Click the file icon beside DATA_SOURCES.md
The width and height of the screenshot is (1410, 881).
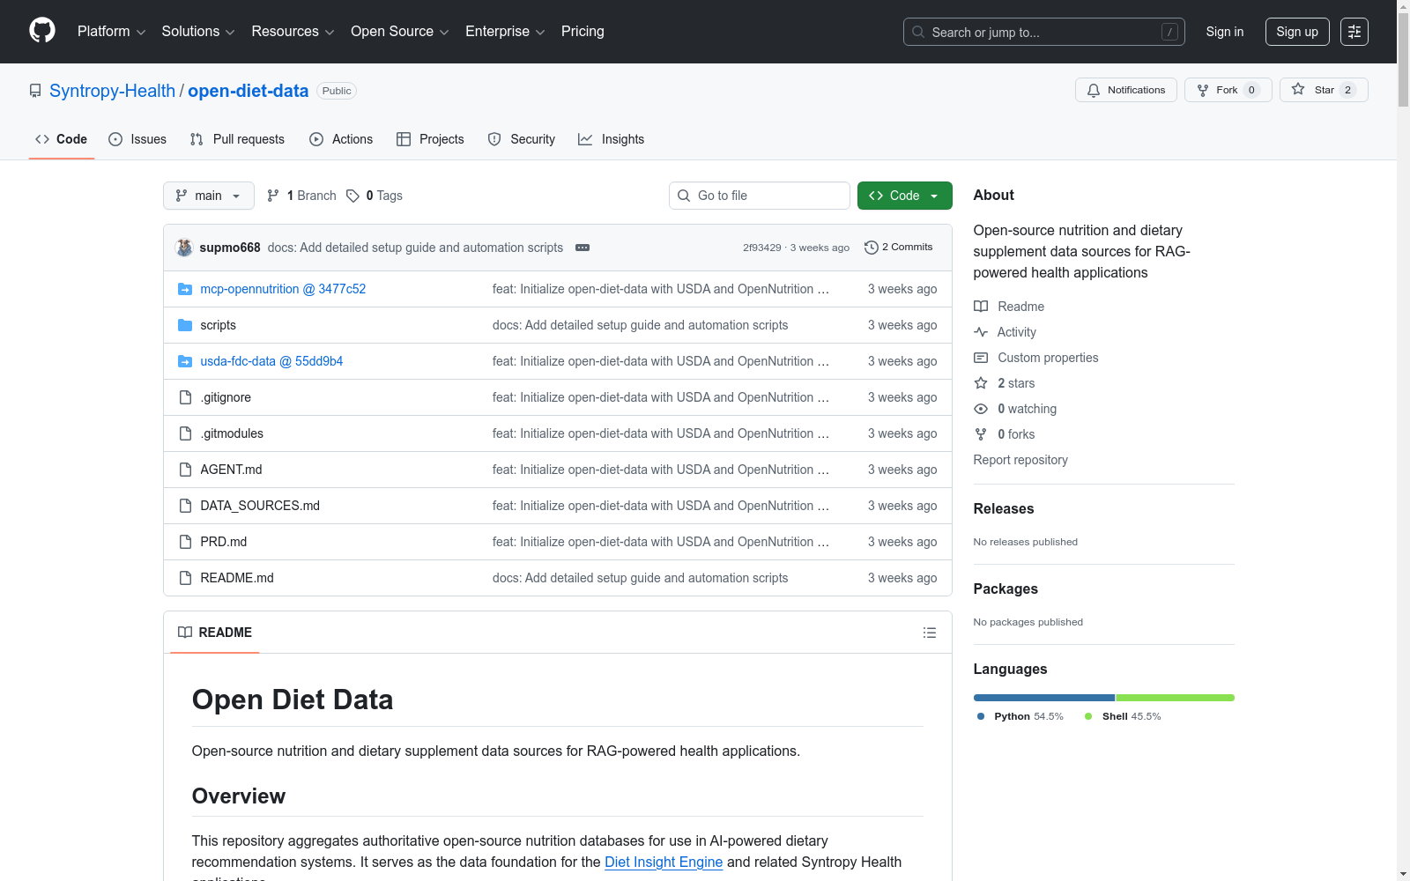coord(185,506)
